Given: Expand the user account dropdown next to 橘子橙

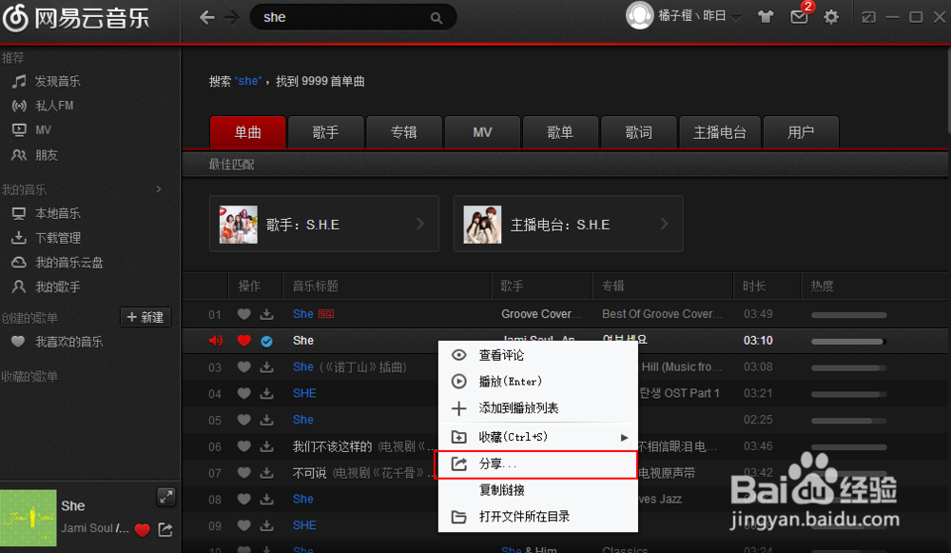Looking at the screenshot, I should 737,16.
